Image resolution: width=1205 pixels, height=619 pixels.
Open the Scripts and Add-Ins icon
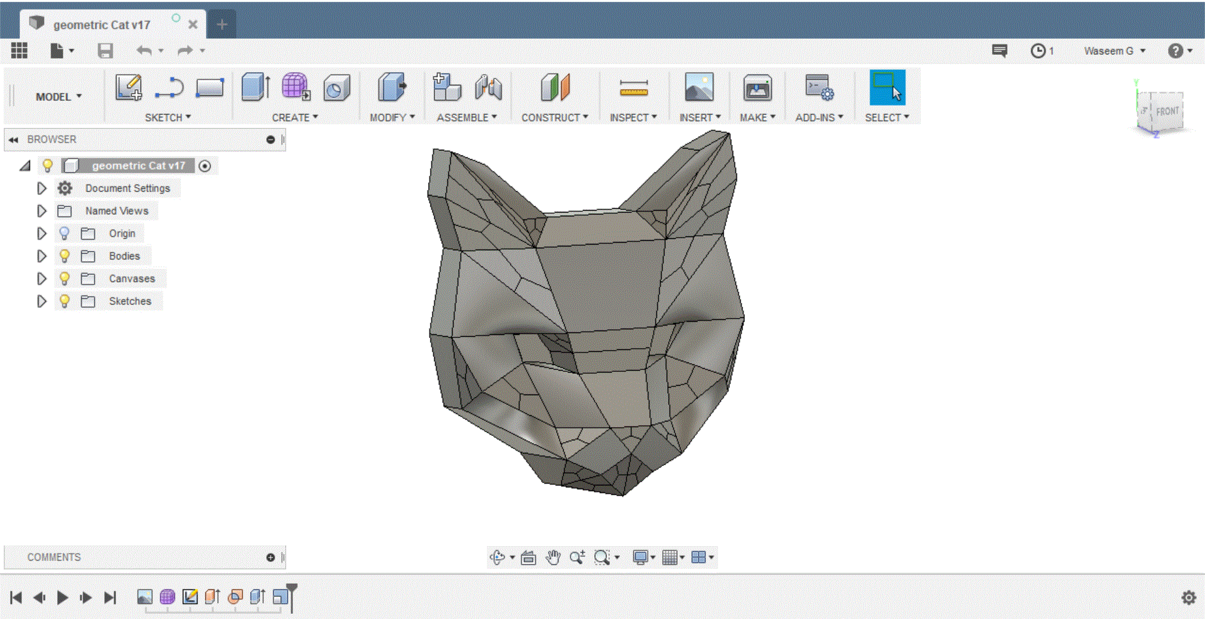[x=818, y=87]
